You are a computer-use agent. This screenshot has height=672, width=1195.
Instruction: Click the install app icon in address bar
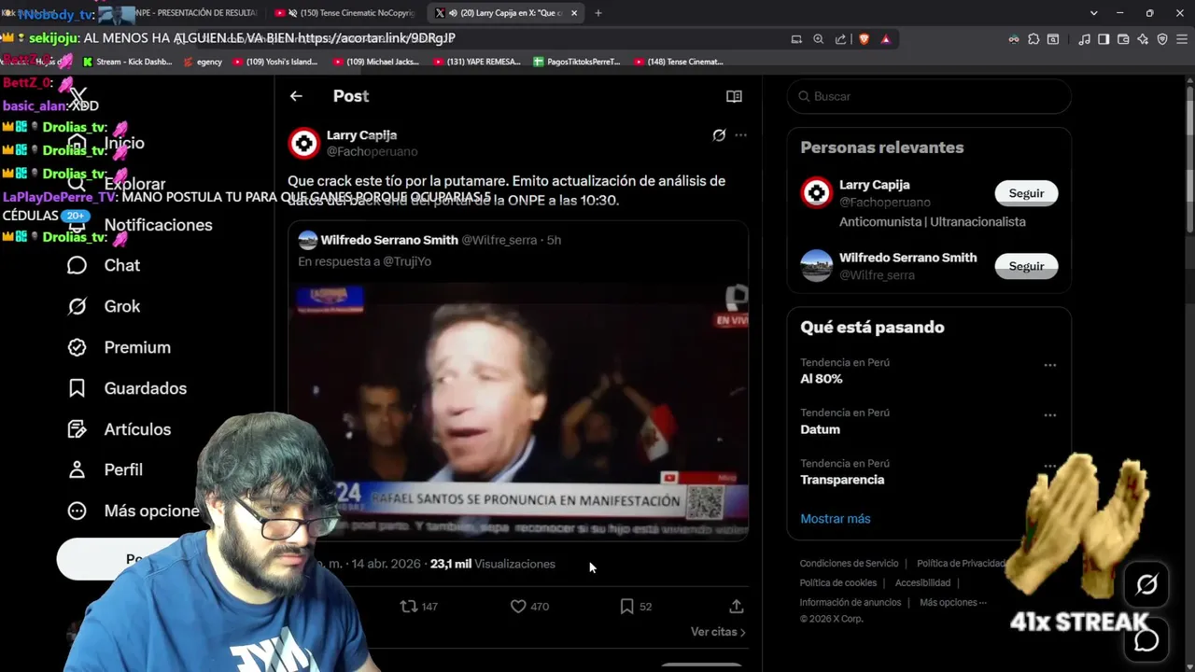796,39
